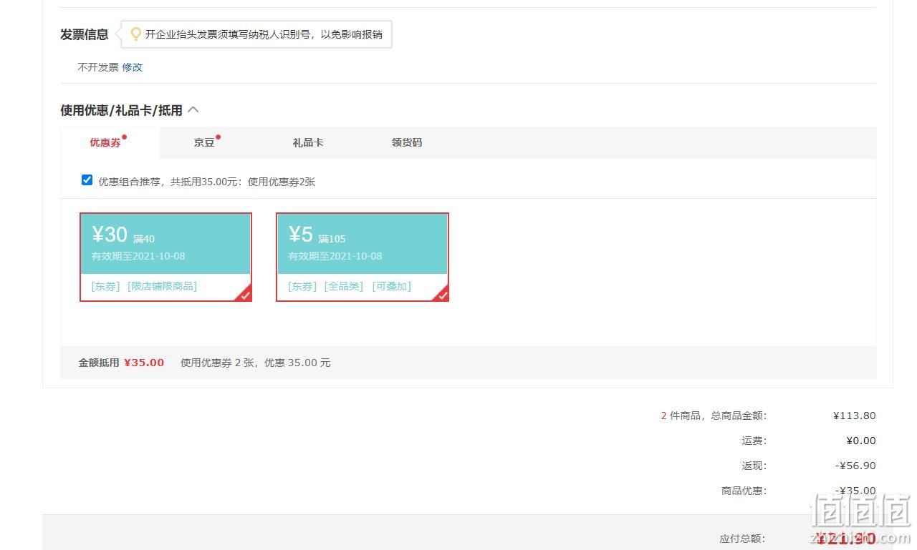Screen dimensions: 917x550
Task: Click the 金额抵用 ¥35.00 amount
Action: coord(144,363)
